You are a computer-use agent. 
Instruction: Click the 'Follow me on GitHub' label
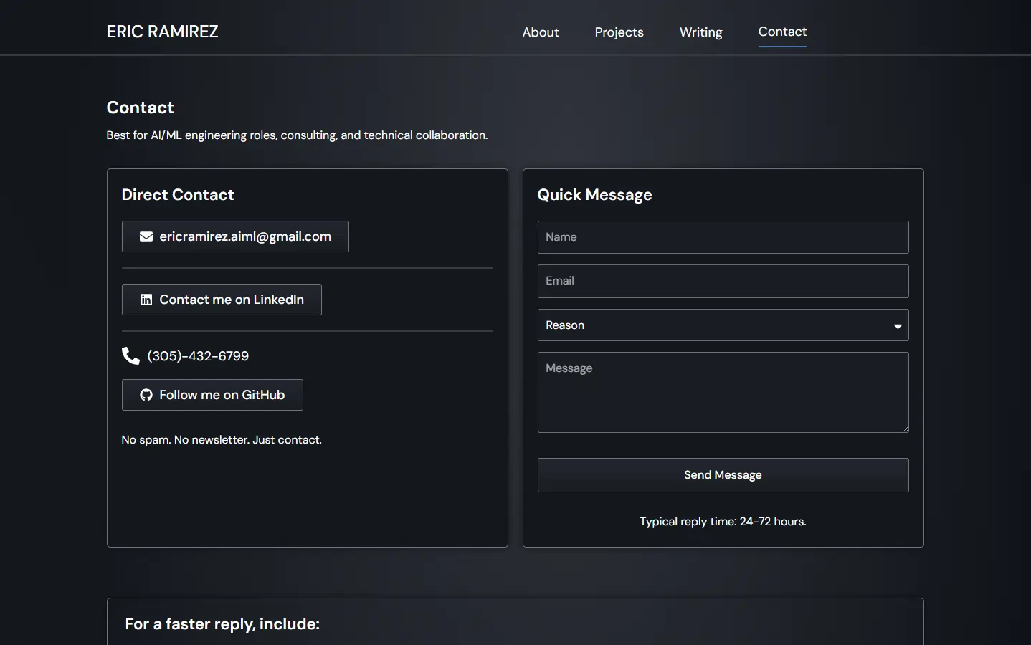pos(222,395)
